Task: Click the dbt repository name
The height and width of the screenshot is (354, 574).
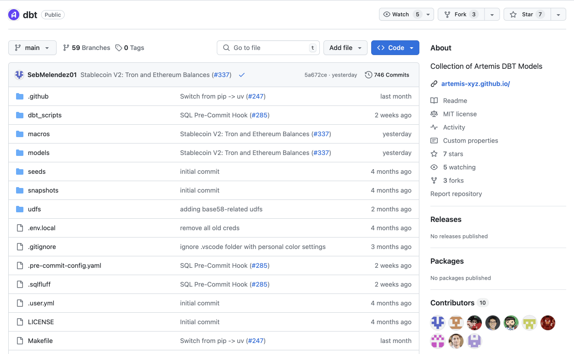Action: click(x=30, y=15)
